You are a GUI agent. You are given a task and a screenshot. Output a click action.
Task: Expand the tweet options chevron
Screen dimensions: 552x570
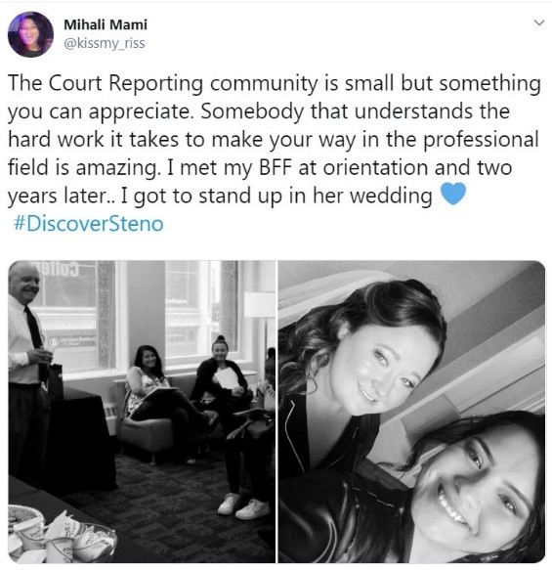[539, 22]
